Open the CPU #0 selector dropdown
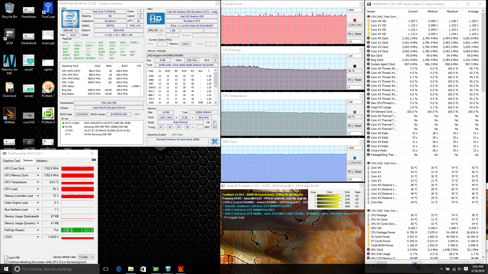 (x=70, y=30)
